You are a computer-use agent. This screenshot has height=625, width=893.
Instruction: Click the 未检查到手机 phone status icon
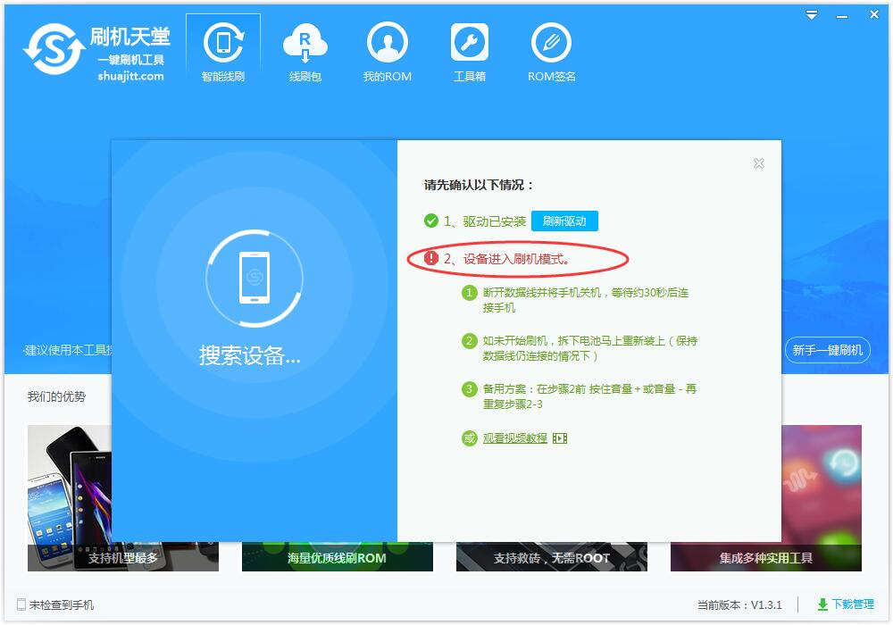click(x=21, y=604)
